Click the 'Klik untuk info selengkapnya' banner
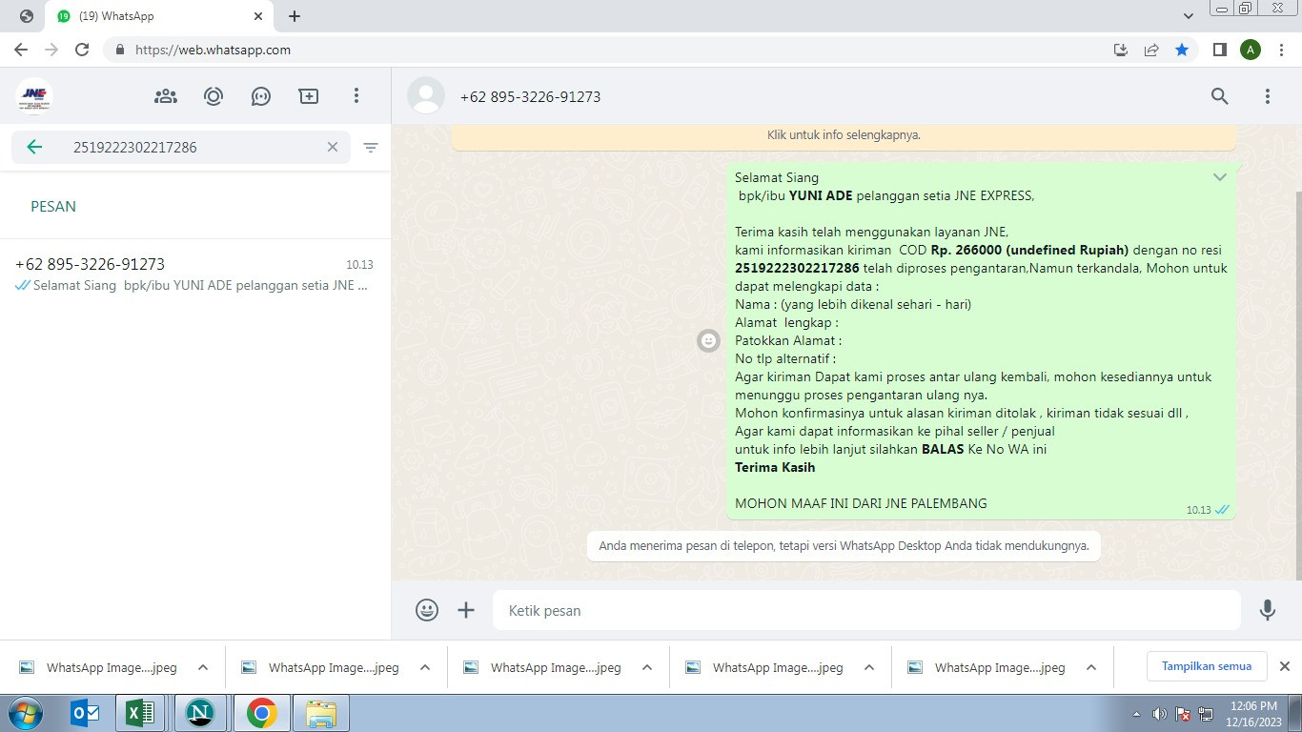 tap(844, 136)
